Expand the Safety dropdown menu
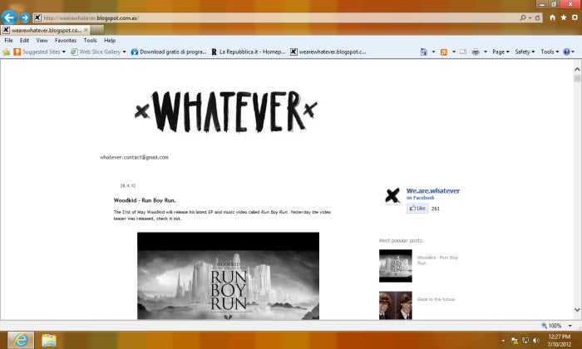The image size is (582, 349). pyautogui.click(x=525, y=52)
